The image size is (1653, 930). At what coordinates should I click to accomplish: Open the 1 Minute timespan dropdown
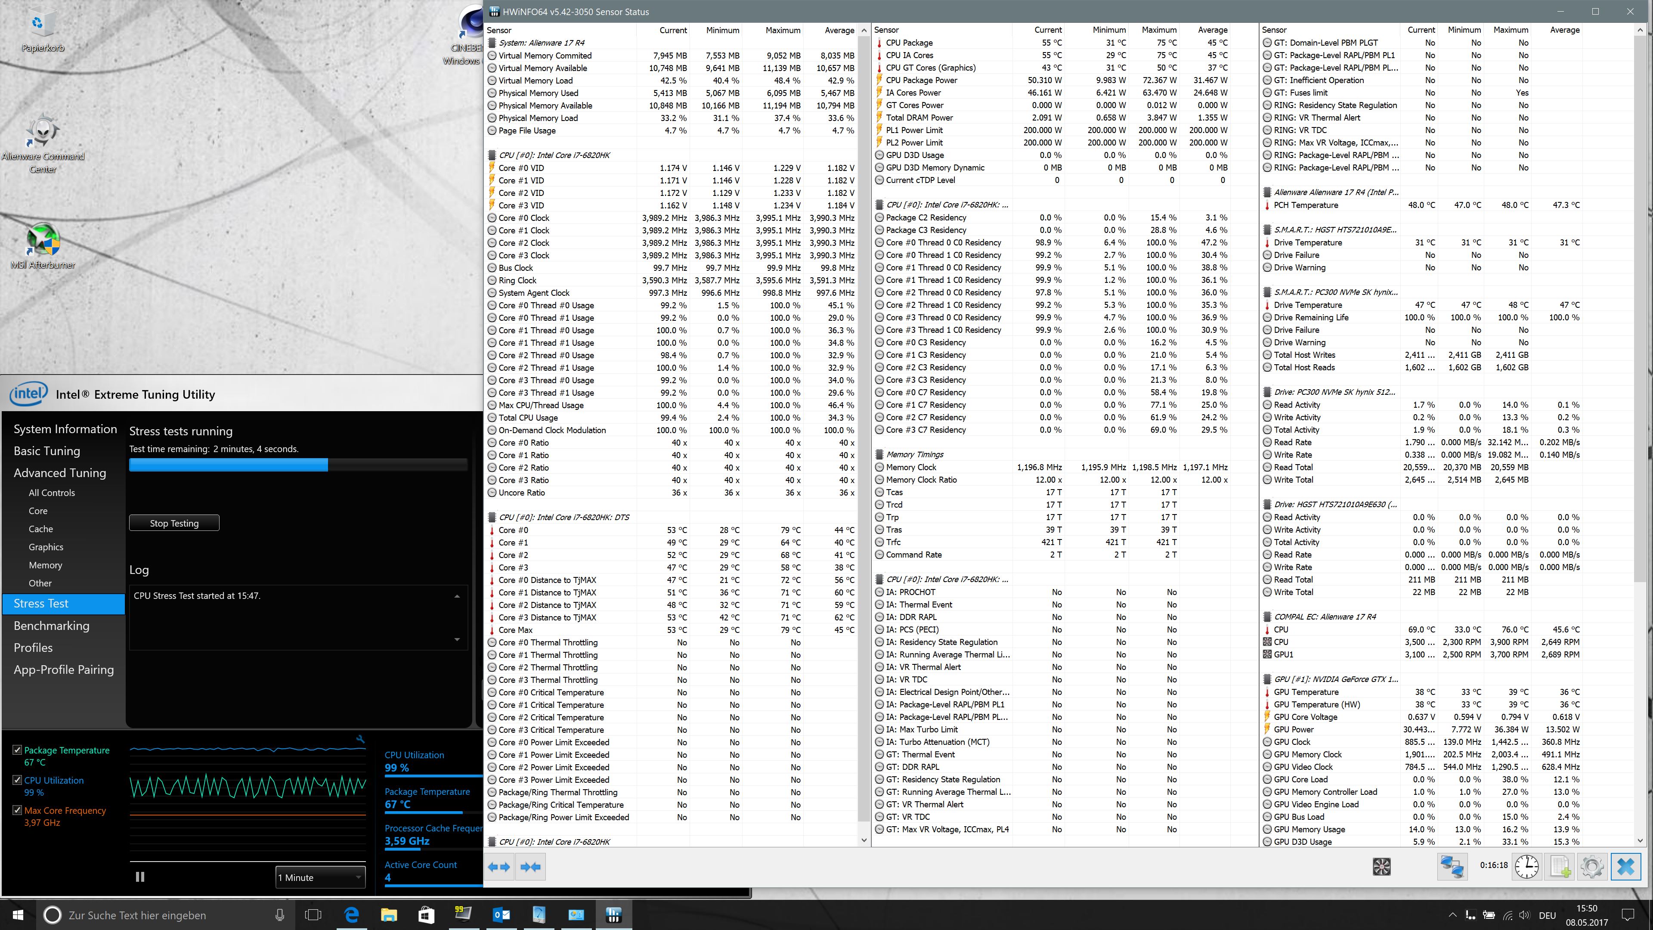[x=320, y=877]
